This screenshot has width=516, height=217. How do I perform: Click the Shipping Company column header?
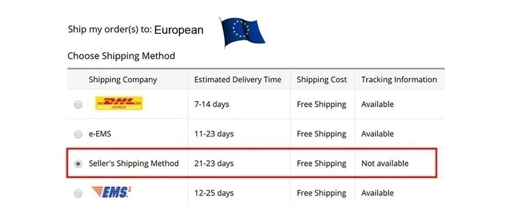(x=123, y=80)
